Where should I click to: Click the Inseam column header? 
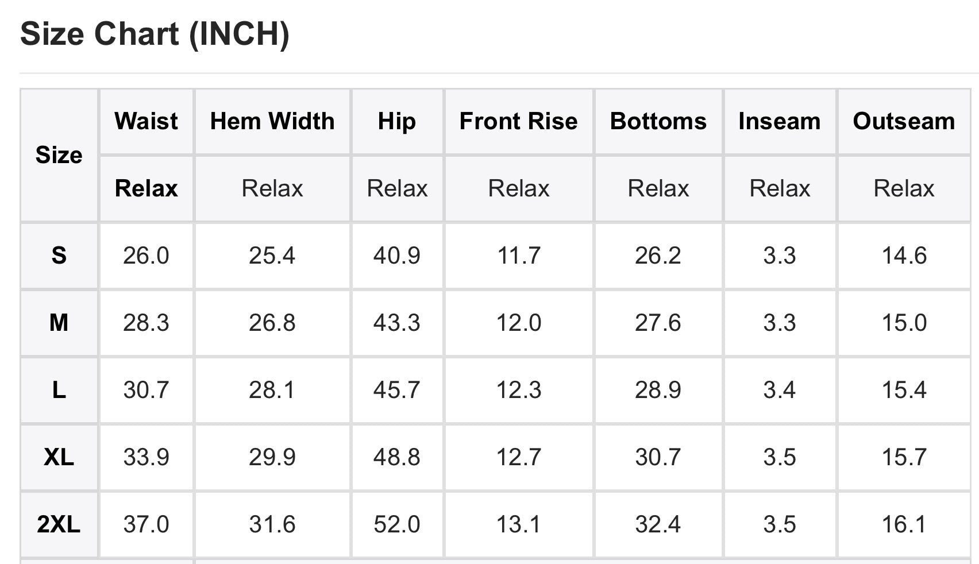point(780,121)
